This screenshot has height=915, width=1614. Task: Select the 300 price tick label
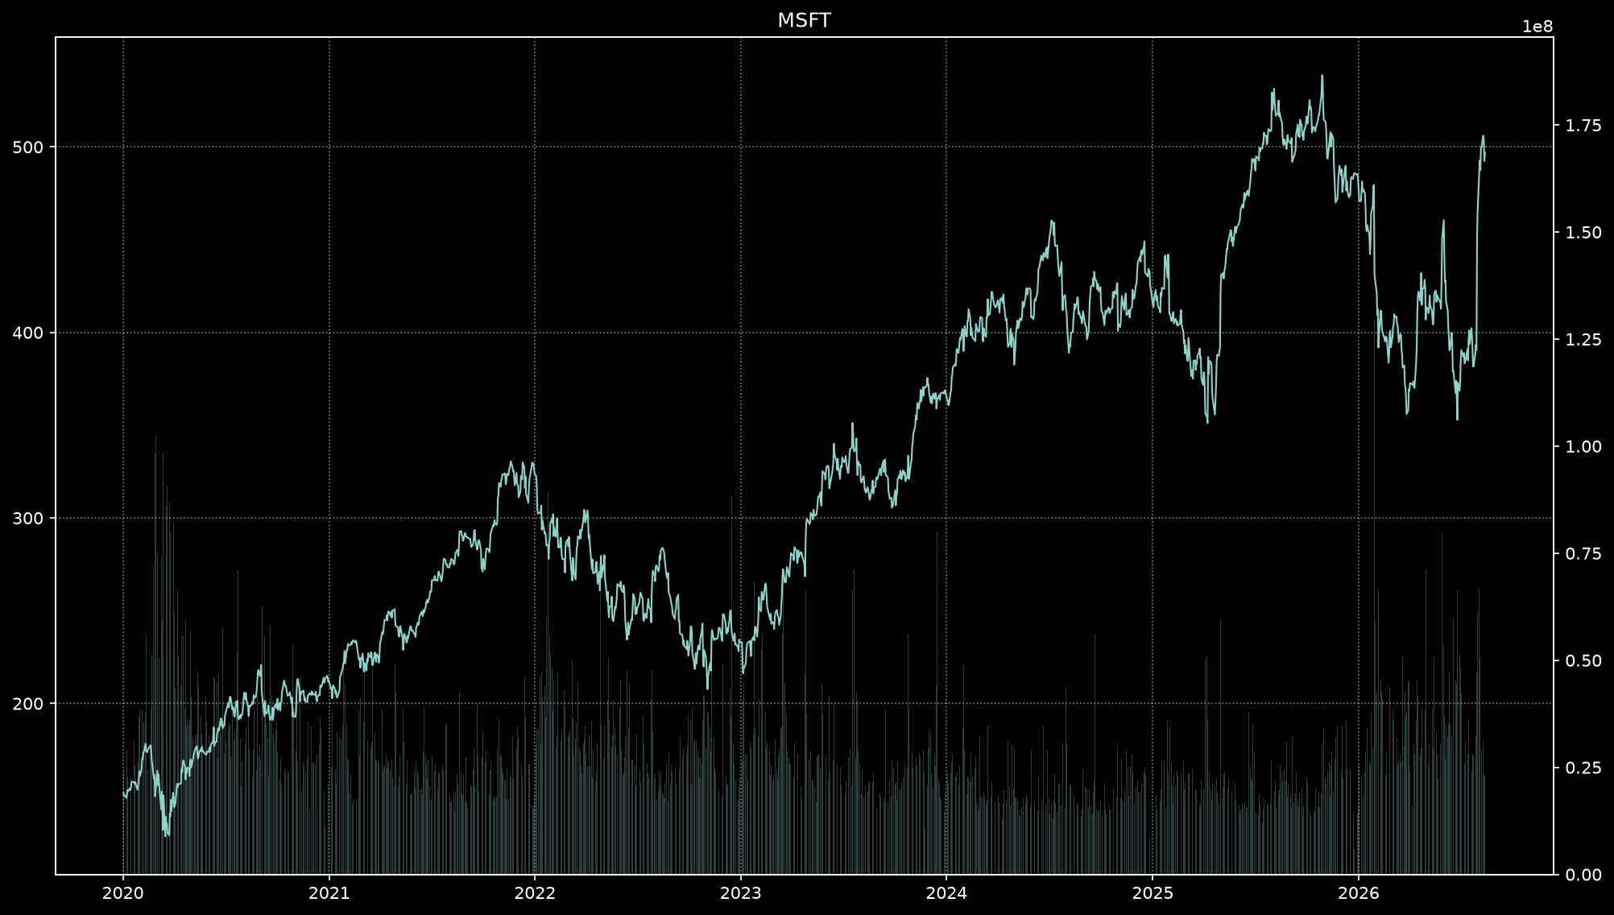point(29,519)
